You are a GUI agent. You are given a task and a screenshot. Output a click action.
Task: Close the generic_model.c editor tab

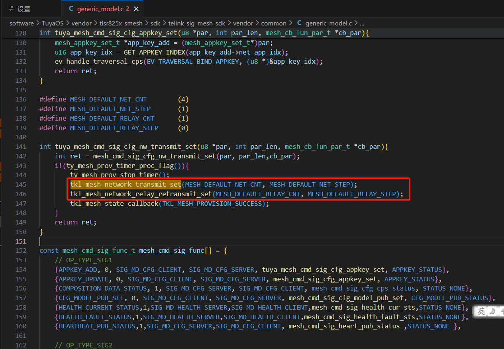coord(136,9)
